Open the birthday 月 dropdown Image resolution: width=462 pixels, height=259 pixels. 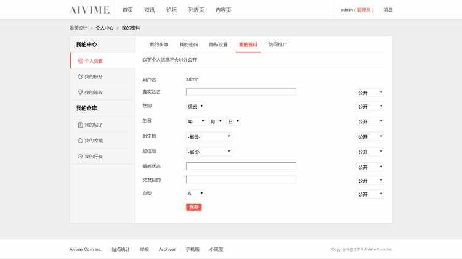216,121
